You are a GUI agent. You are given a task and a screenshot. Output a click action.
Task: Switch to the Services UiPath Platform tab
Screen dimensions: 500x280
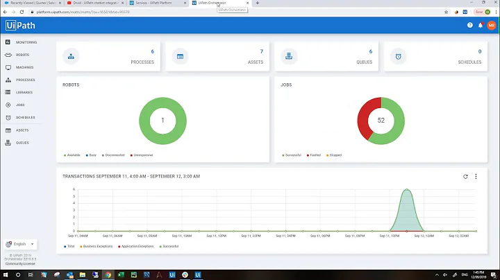(x=156, y=3)
